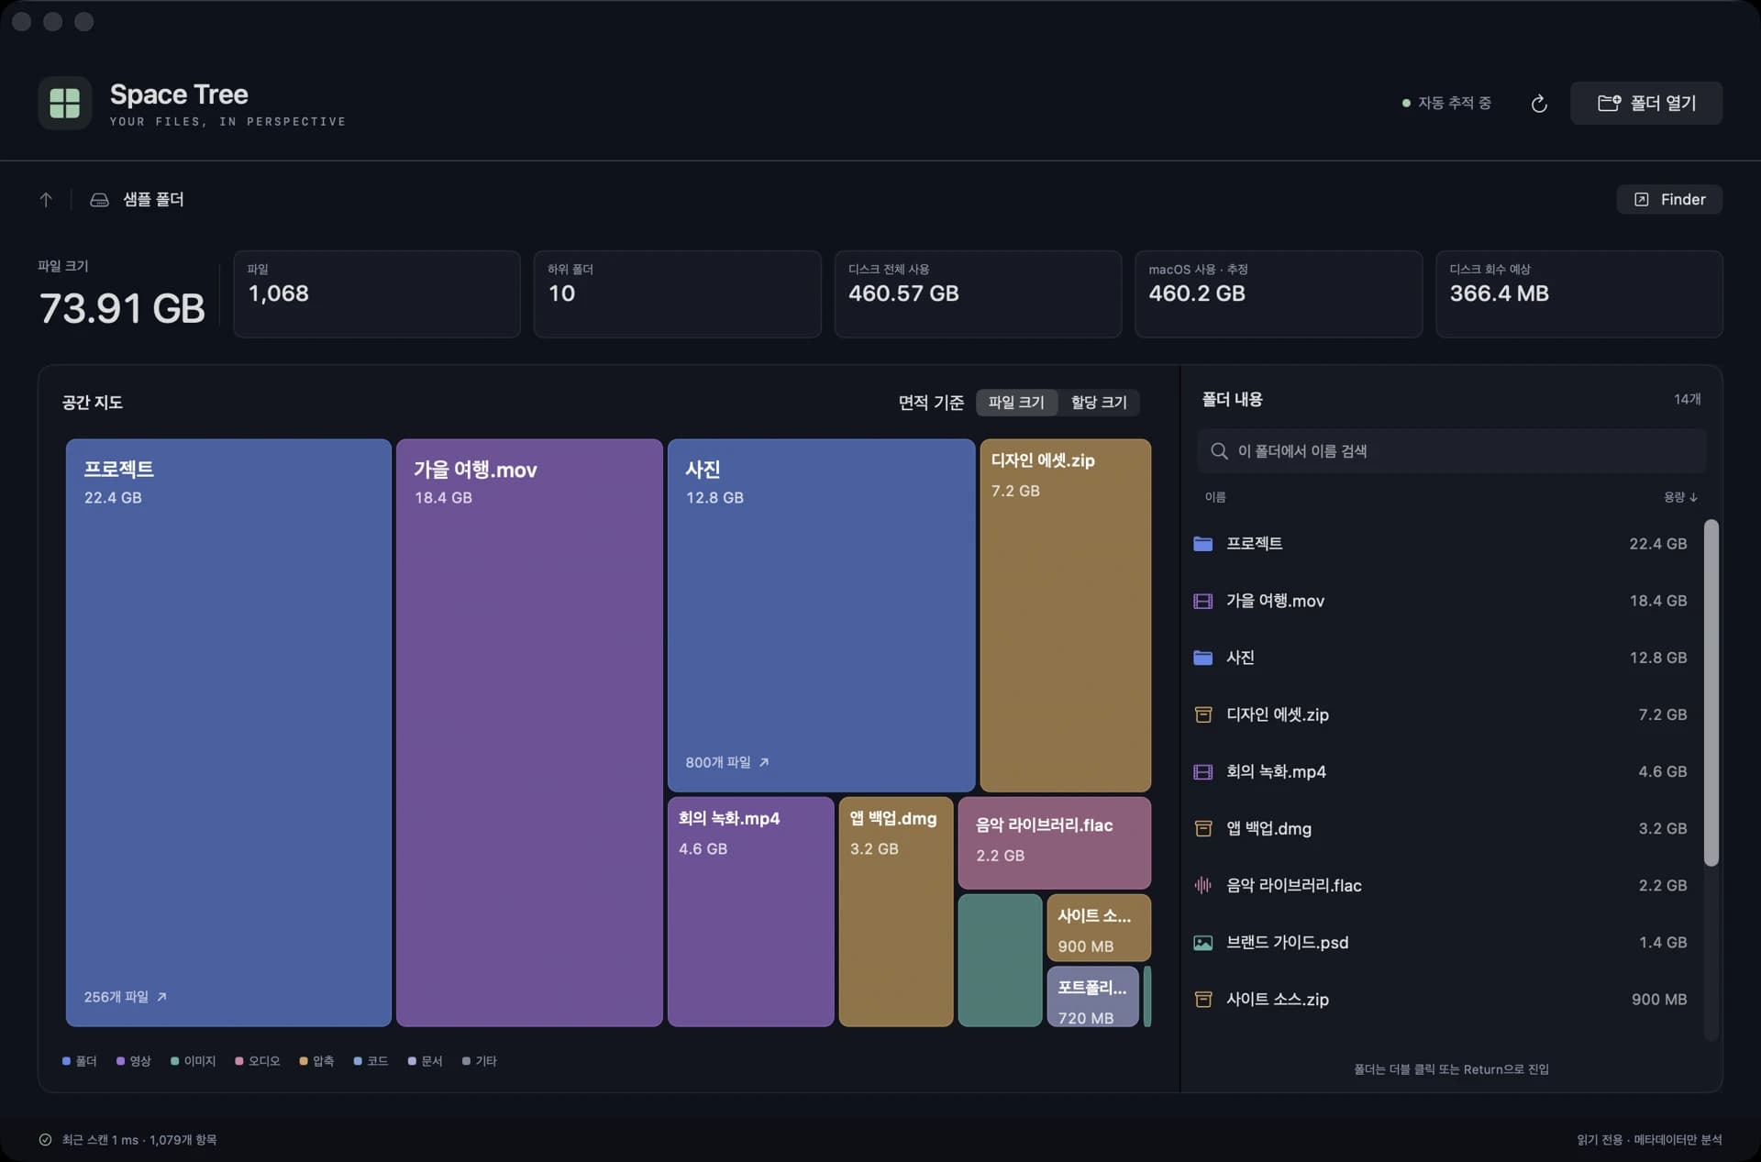
Task: Click the search magnifier icon in folder contents
Action: 1219,451
